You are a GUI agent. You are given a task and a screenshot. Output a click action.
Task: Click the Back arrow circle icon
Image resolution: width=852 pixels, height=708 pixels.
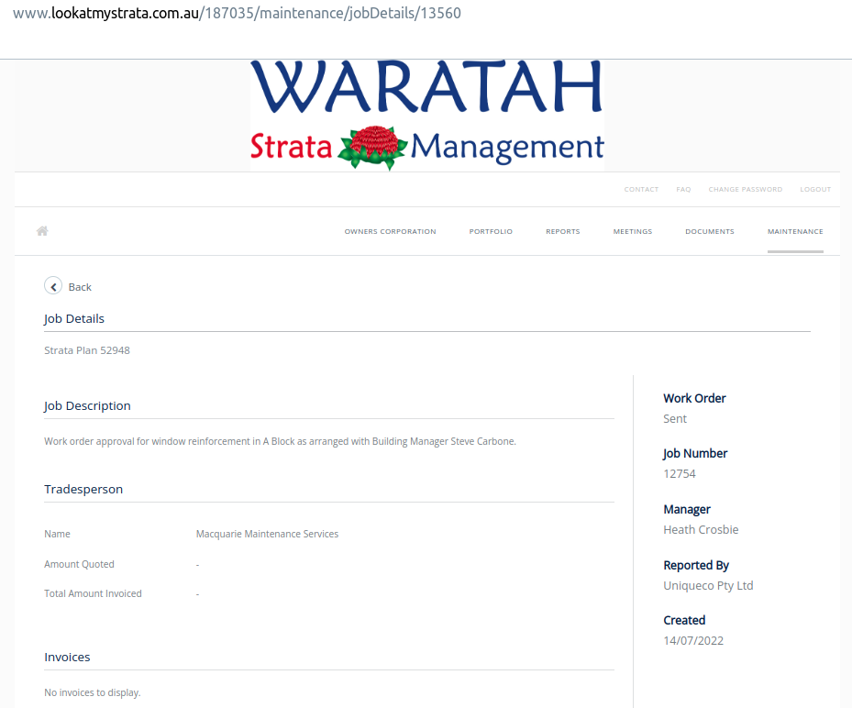[x=53, y=286]
